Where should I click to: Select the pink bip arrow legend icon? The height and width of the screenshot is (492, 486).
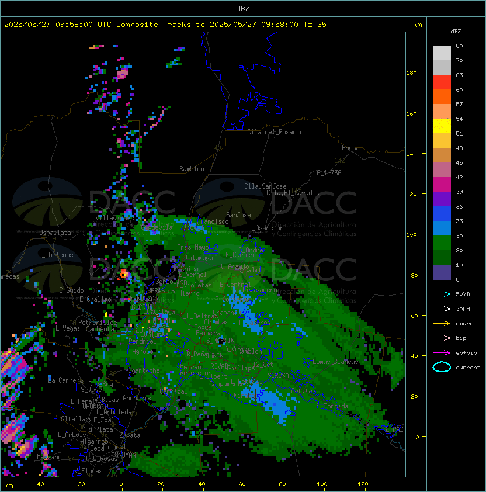[x=442, y=338]
